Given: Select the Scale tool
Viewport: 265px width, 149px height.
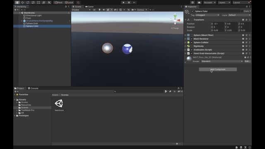Looking at the screenshot, I should click(x=33, y=2).
